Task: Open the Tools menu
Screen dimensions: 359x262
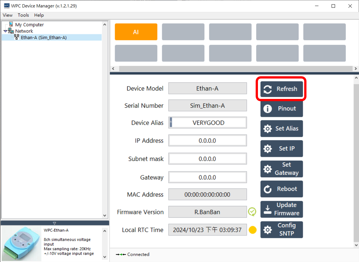Action: click(x=23, y=15)
